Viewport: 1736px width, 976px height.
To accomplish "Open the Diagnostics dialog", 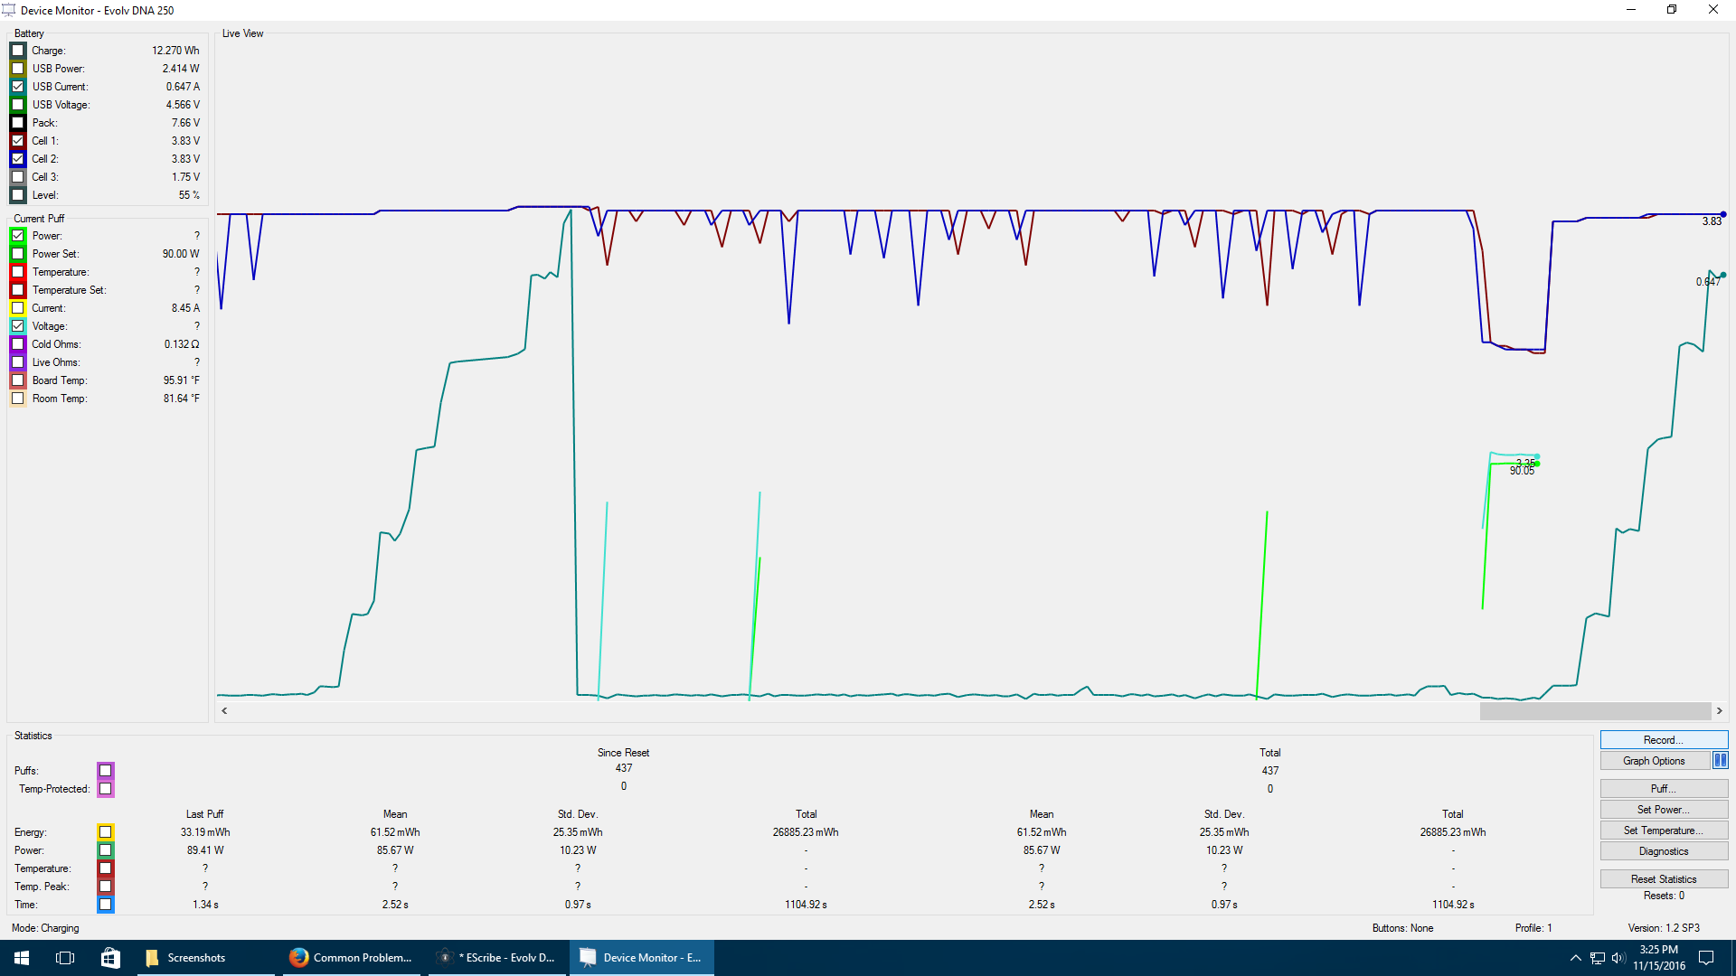I will [1663, 851].
